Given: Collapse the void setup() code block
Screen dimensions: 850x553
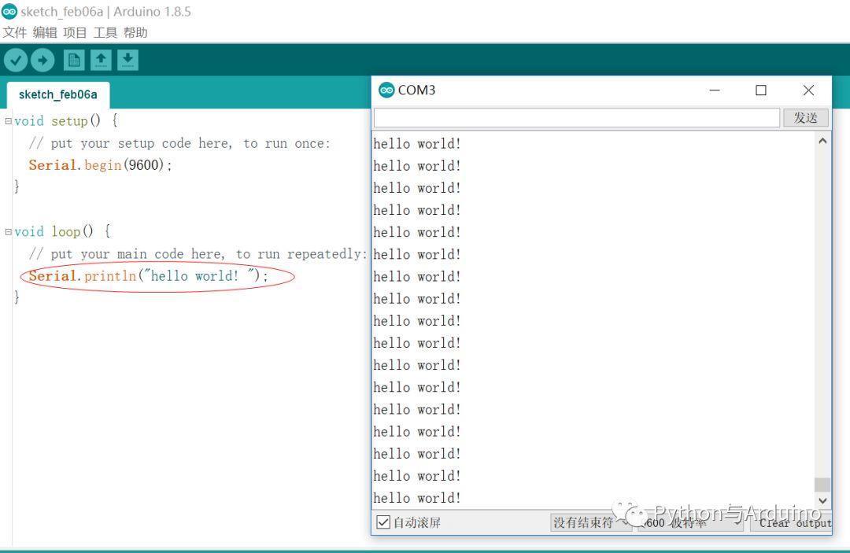Looking at the screenshot, I should pos(8,121).
